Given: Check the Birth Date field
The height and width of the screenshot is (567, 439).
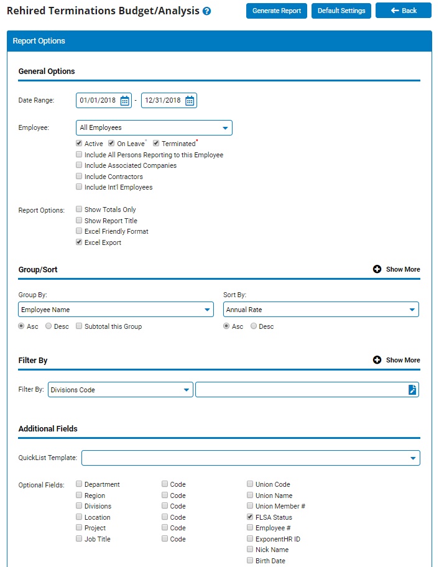Looking at the screenshot, I should [x=250, y=561].
